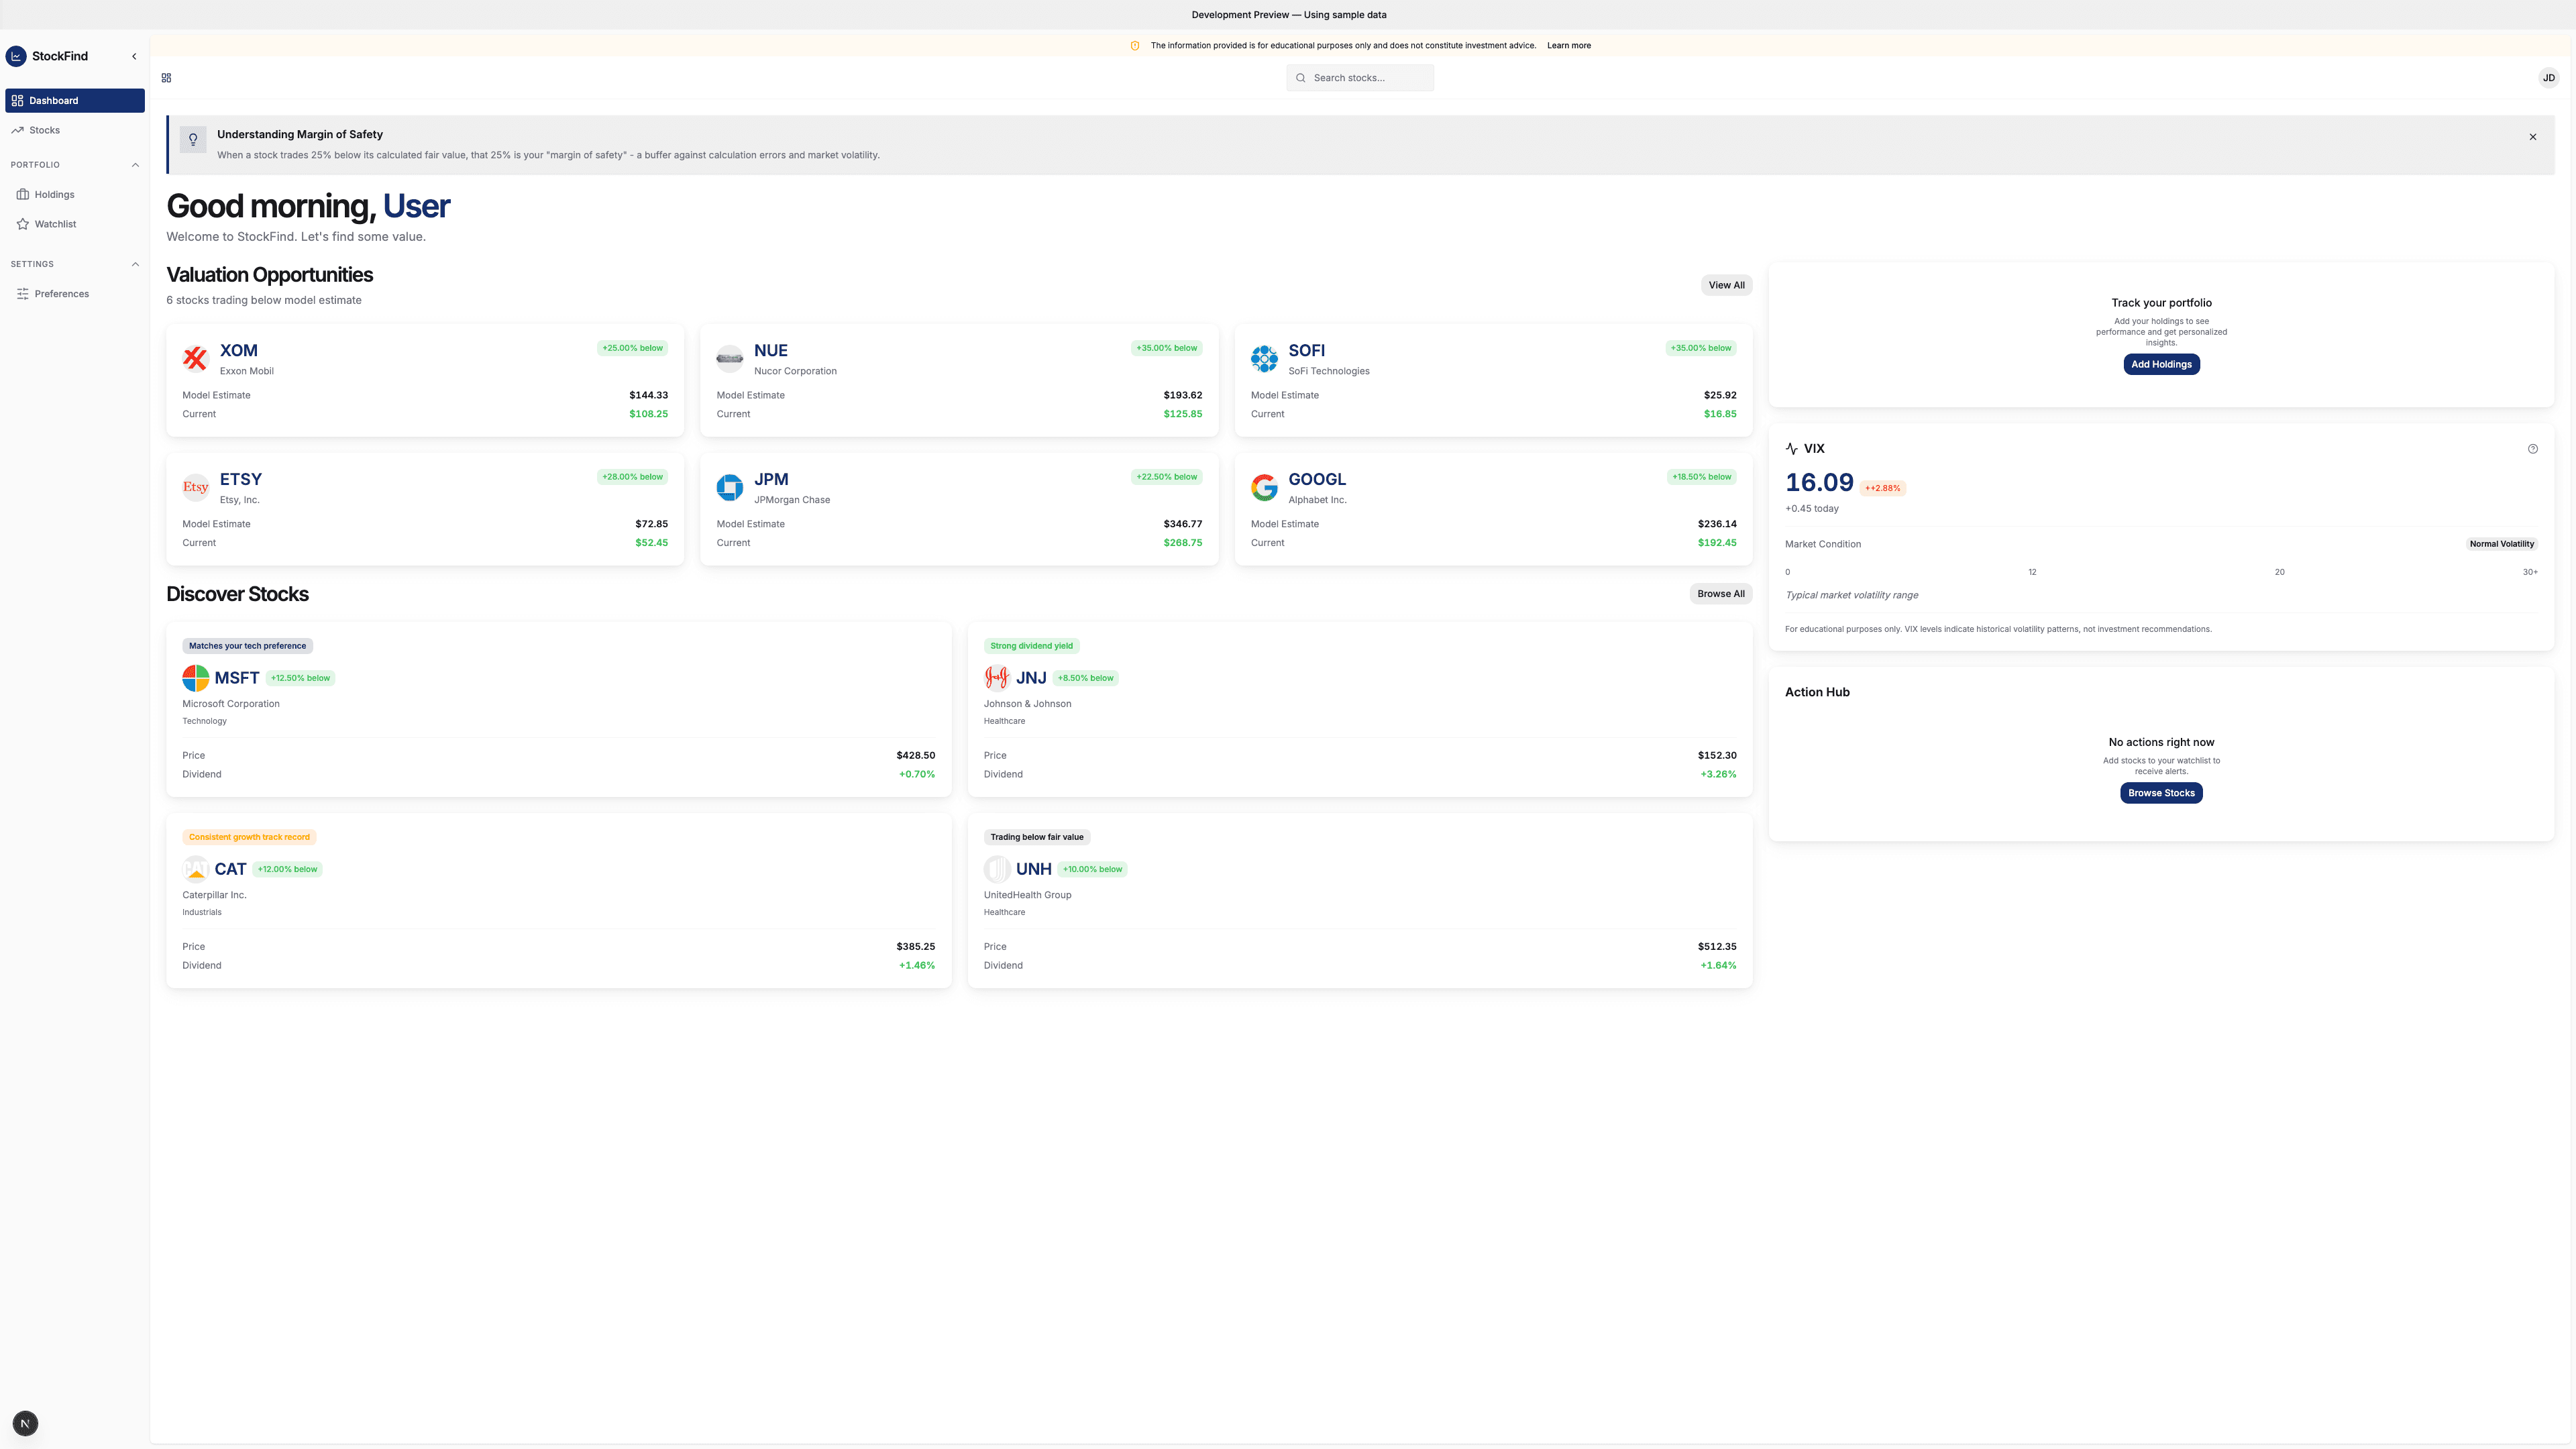This screenshot has width=2576, height=1449.
Task: Click the StockFind logo icon
Action: point(16,56)
